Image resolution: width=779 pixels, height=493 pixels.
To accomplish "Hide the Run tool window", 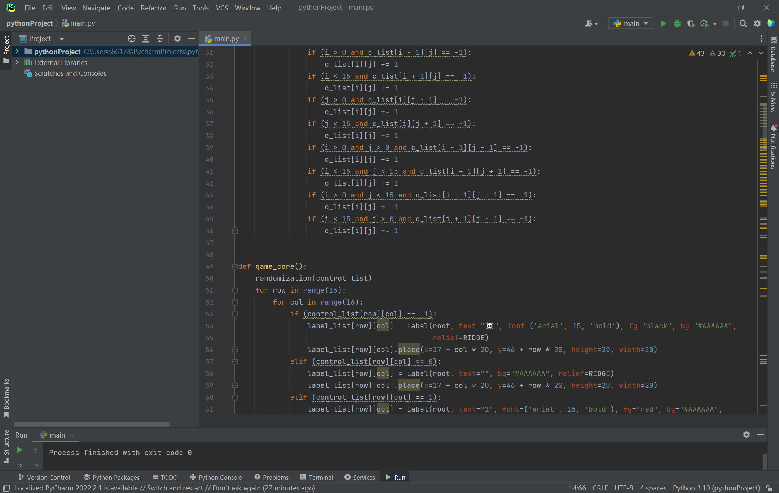I will (x=760, y=435).
